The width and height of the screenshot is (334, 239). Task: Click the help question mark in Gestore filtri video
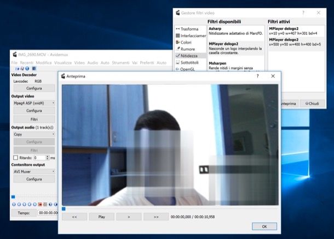(303, 13)
